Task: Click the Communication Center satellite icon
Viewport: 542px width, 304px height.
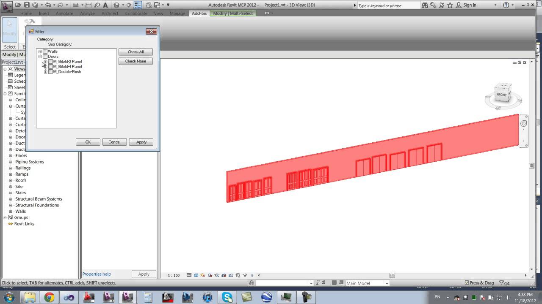Action: [442, 5]
